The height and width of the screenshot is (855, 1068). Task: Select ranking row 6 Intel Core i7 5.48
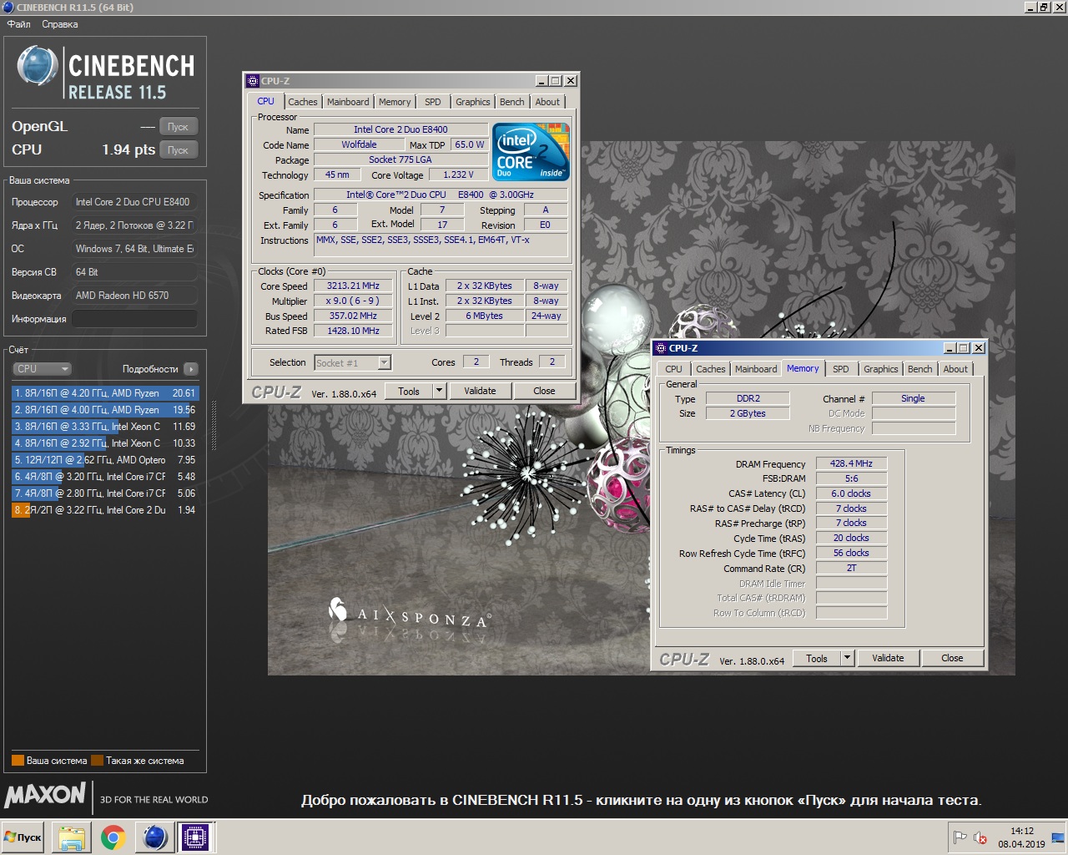[105, 477]
